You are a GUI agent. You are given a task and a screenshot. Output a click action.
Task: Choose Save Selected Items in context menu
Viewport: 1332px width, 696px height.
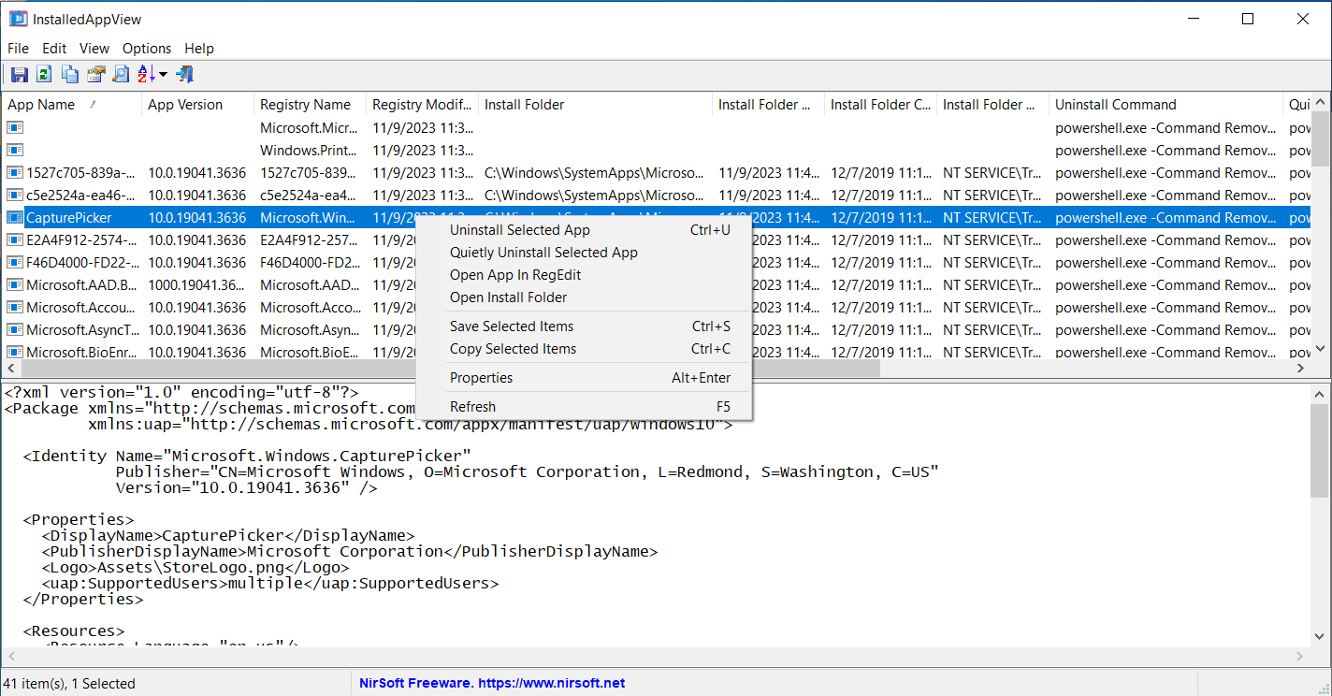click(584, 326)
